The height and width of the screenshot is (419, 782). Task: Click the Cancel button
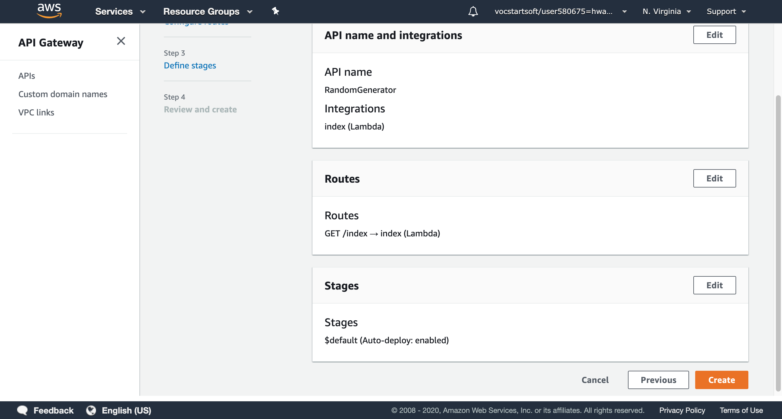point(595,380)
